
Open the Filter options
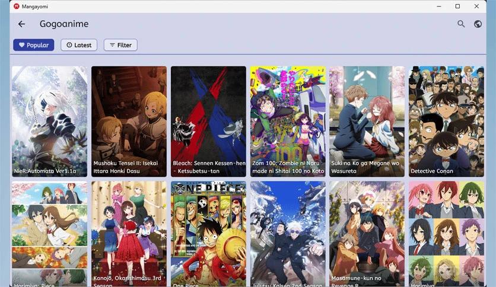pyautogui.click(x=120, y=45)
